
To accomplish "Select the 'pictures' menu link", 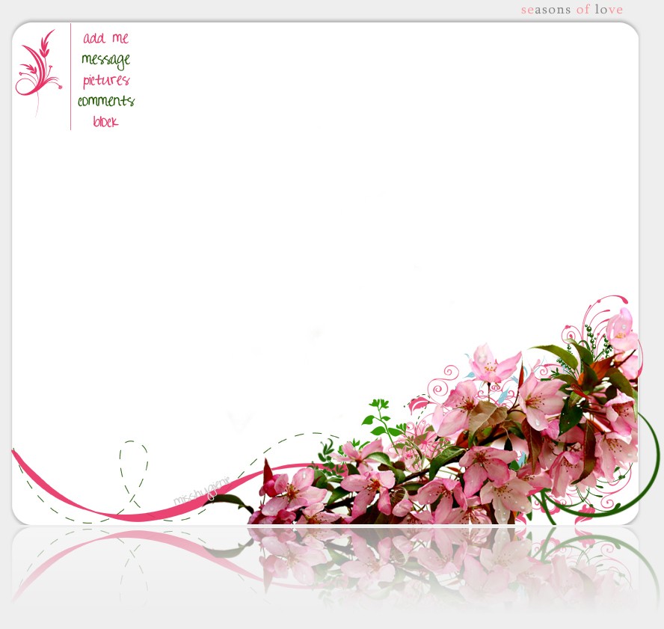I will (x=106, y=80).
